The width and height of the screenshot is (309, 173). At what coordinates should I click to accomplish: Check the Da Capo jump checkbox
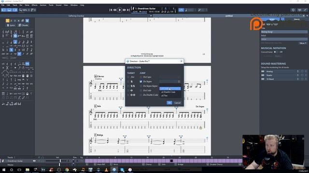(140, 77)
